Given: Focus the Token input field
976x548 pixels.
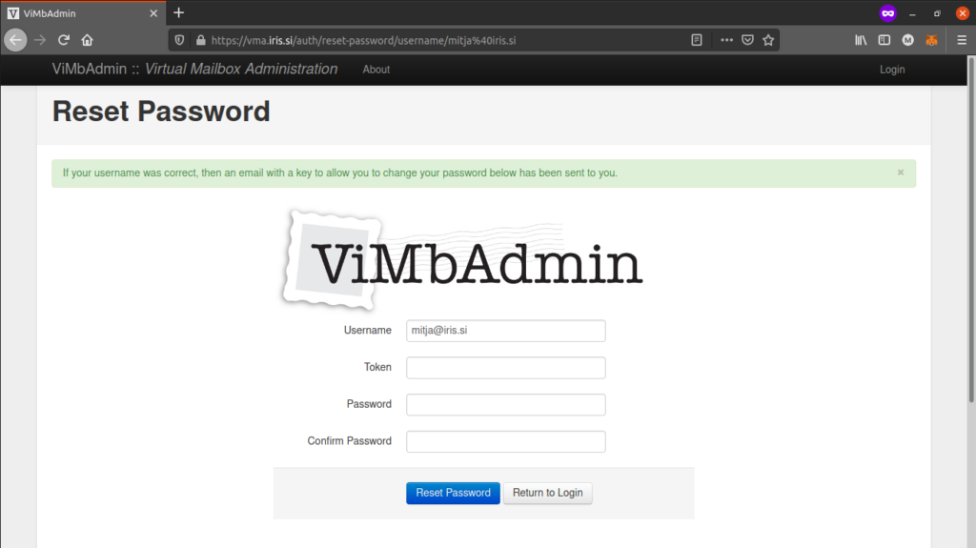Looking at the screenshot, I should tap(505, 368).
